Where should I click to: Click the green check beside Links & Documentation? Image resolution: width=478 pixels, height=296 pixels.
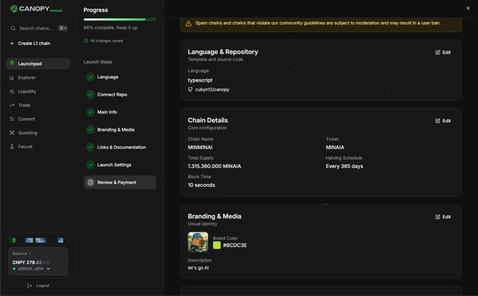pyautogui.click(x=90, y=147)
